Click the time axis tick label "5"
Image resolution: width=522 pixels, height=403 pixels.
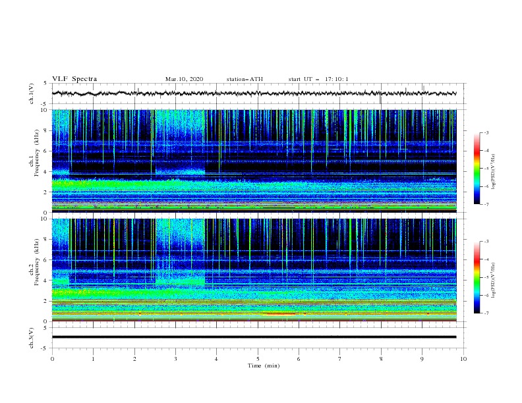[x=258, y=359]
